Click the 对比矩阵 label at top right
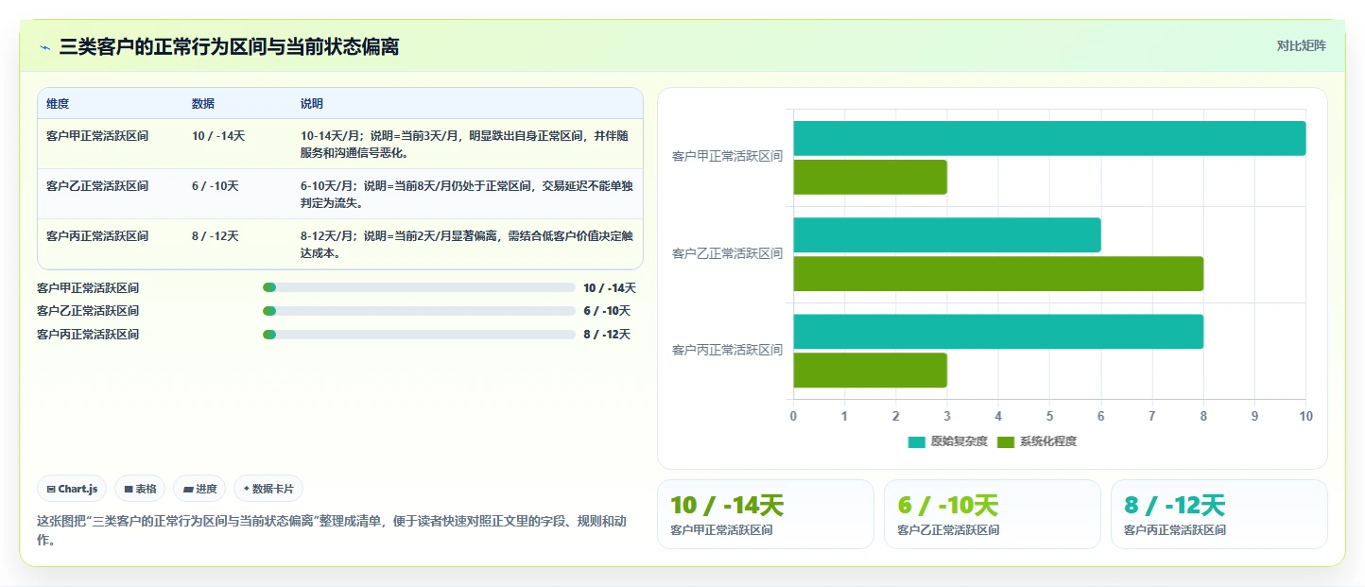 [1301, 45]
